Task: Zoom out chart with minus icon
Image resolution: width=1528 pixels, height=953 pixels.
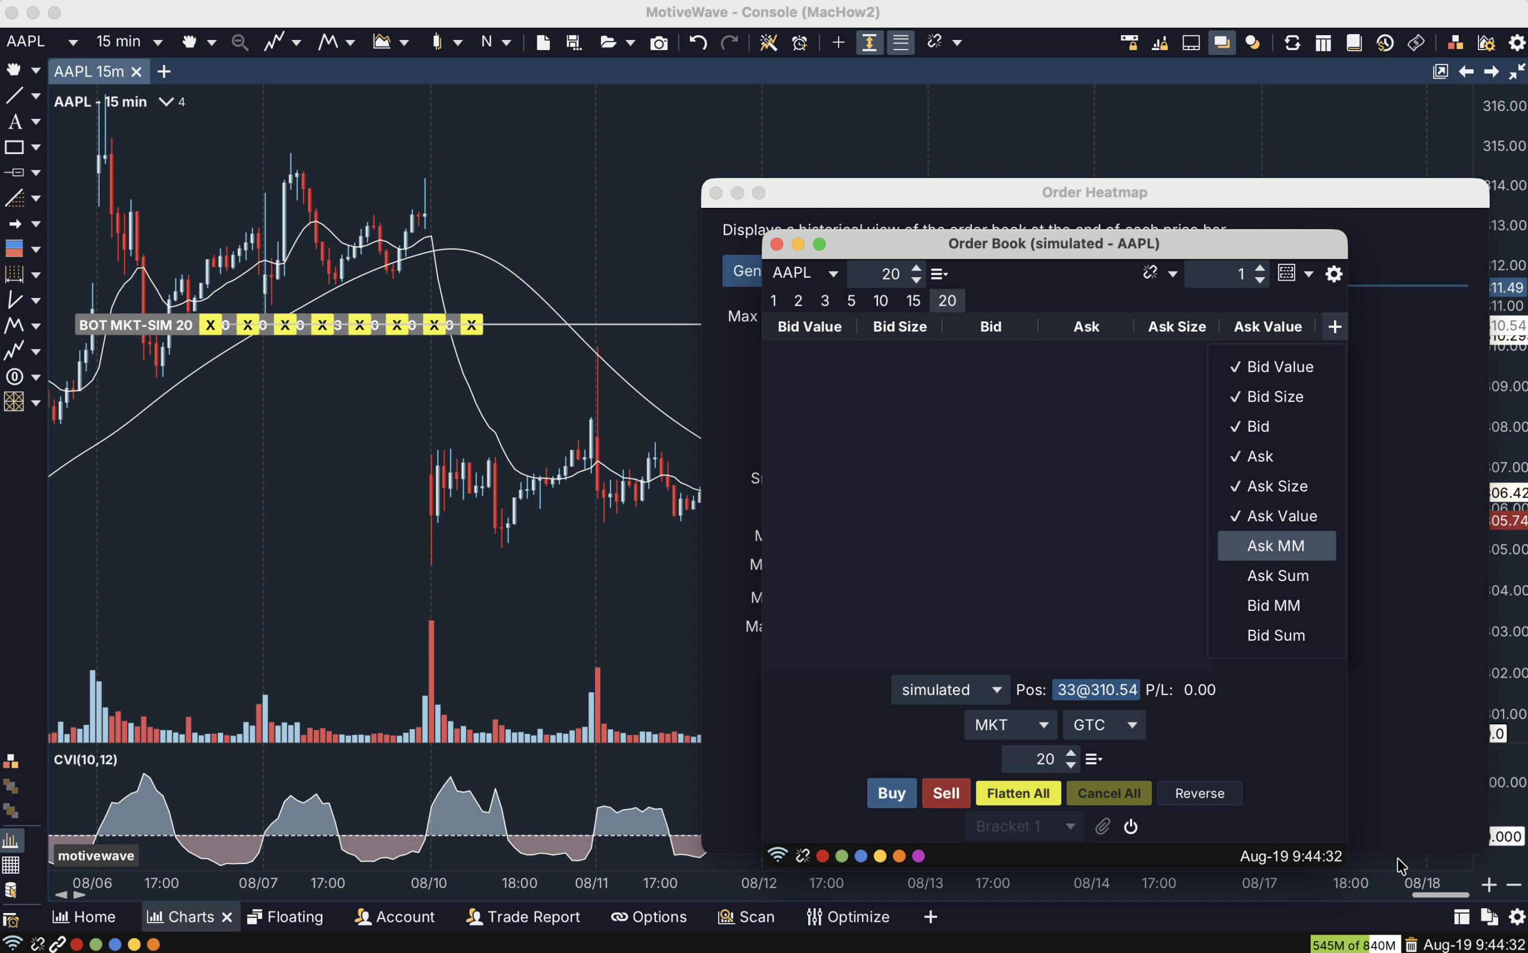Action: click(x=1514, y=885)
